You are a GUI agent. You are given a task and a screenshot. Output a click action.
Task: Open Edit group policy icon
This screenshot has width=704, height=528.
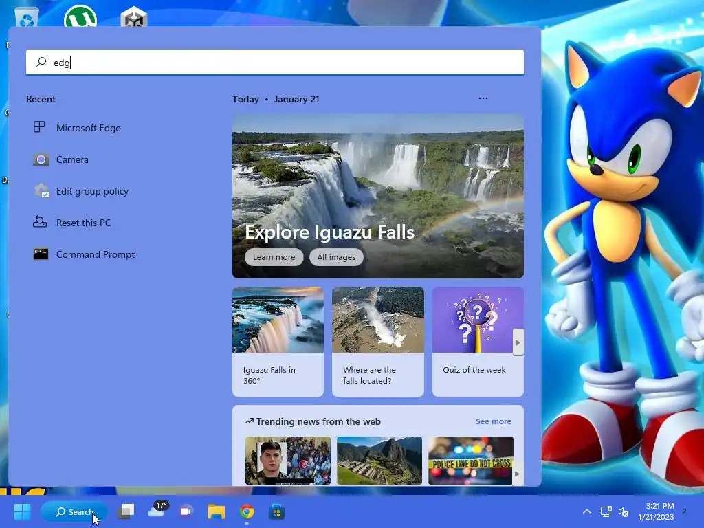pos(41,191)
